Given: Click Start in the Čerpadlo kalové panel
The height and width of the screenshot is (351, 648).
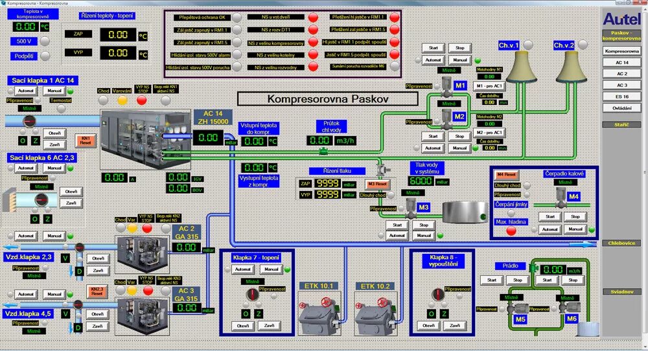Looking at the screenshot, I should pyautogui.click(x=550, y=216).
